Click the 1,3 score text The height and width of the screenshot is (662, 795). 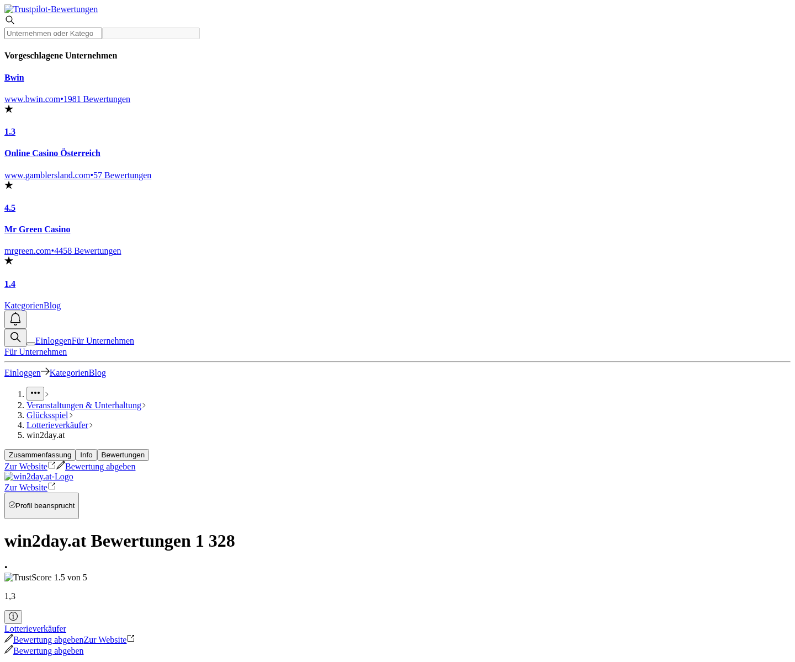click(10, 596)
